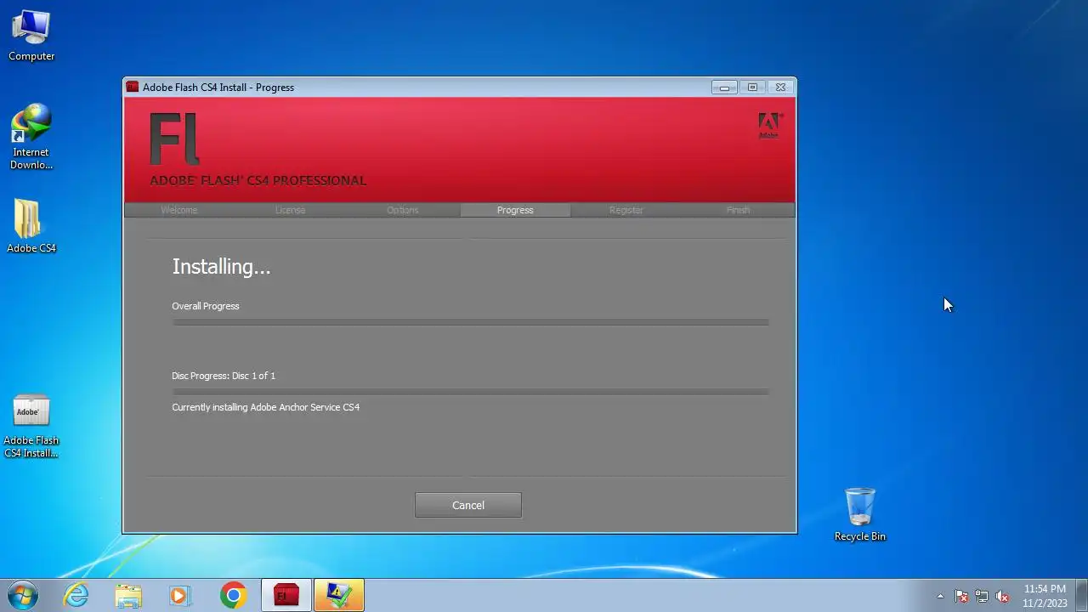The height and width of the screenshot is (612, 1088).
Task: Open Windows Media Player taskbar icon
Action: 180,596
